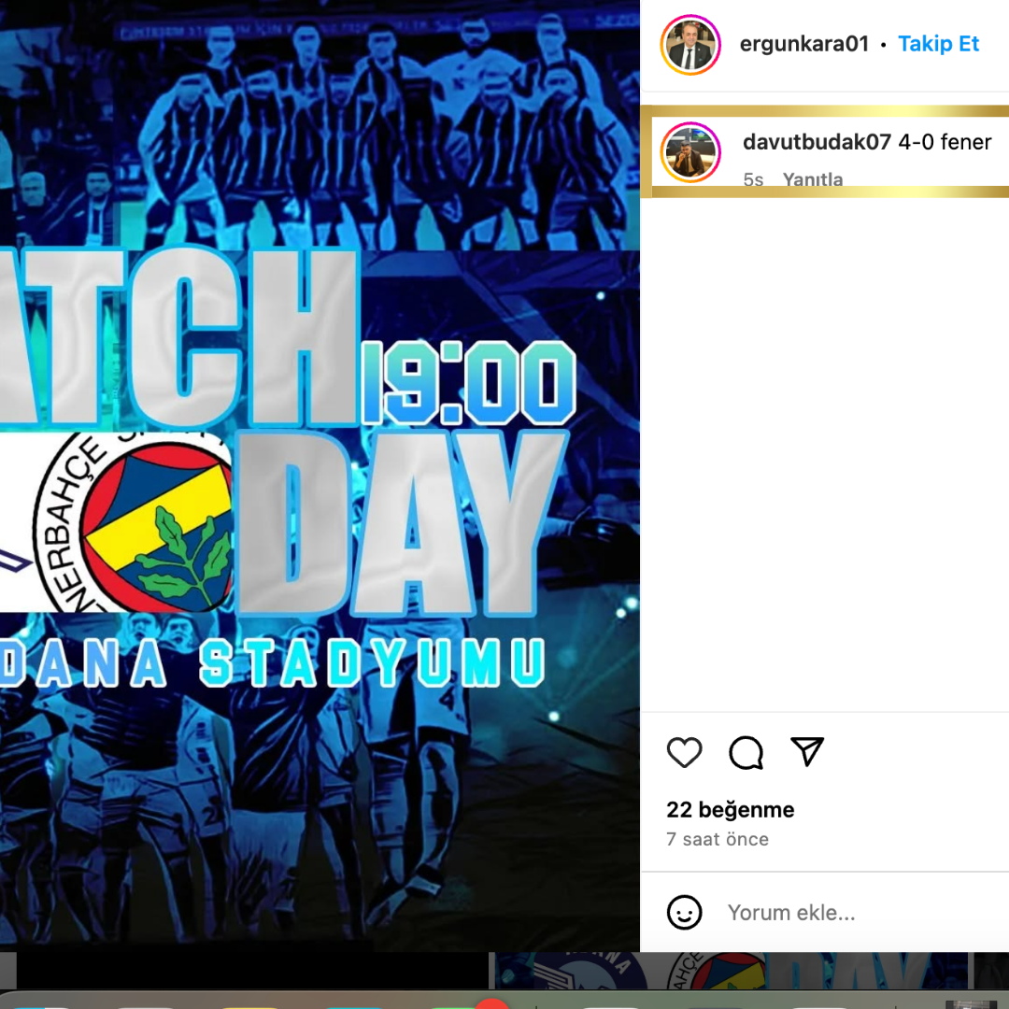Open post permalink via 7 saat önce
This screenshot has width=1009, height=1009.
(718, 839)
